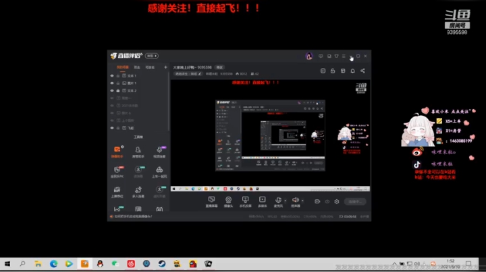The image size is (486, 272).
Task: Toggle visibility of 文本 1 source
Action: tap(112, 75)
